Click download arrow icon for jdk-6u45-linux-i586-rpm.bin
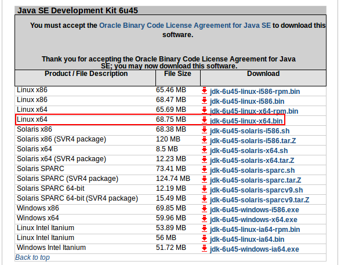The image size is (341, 265). 204,91
